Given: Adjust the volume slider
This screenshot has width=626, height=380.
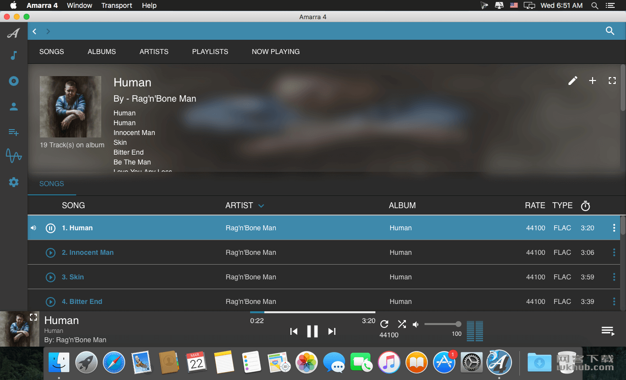Looking at the screenshot, I should tap(442, 324).
